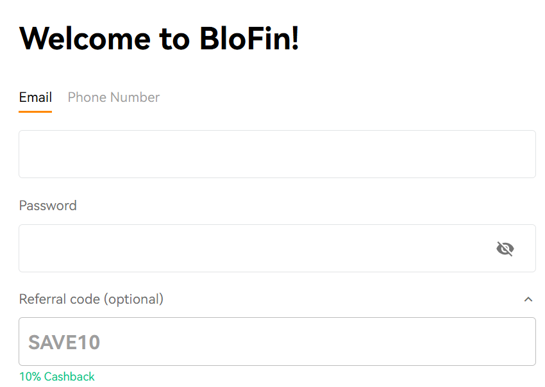Switch to the Phone Number tab
The height and width of the screenshot is (387, 545).
[113, 97]
